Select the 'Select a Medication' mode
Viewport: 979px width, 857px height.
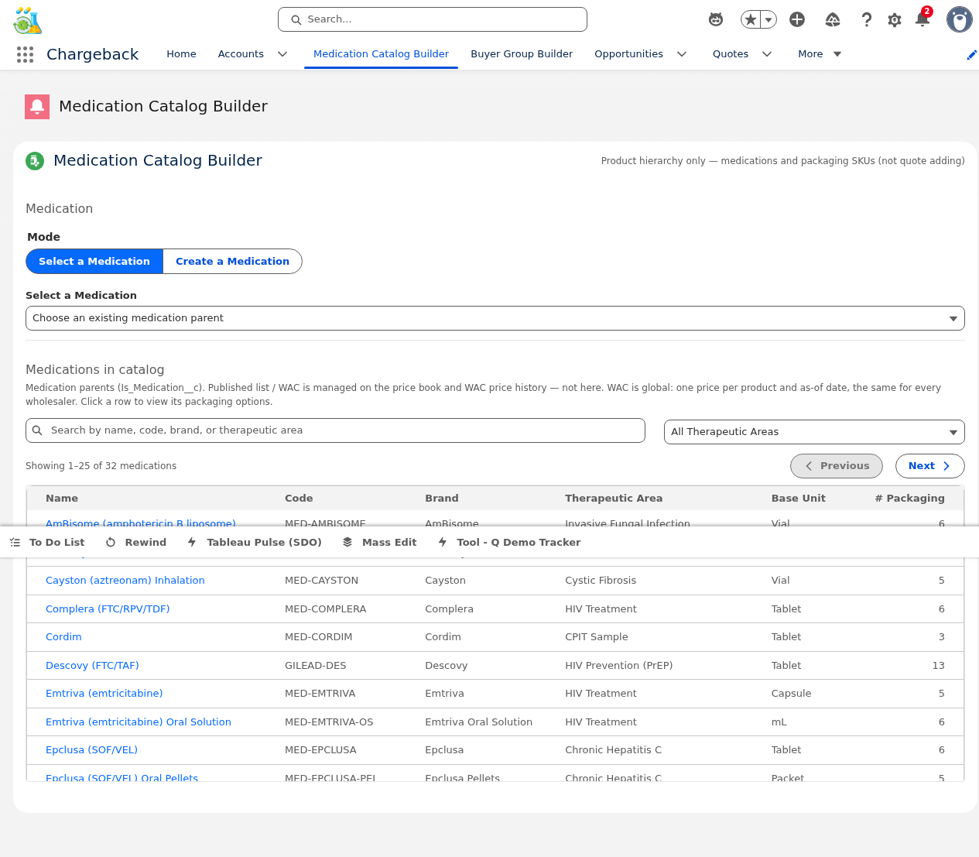pyautogui.click(x=94, y=262)
